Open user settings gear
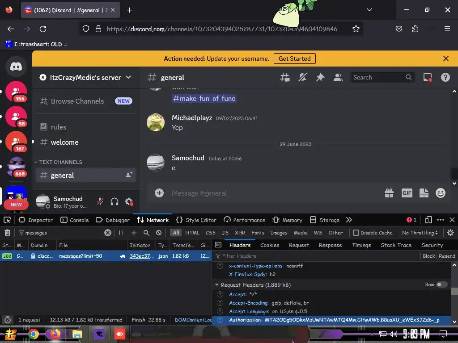458x343 pixels. [129, 201]
